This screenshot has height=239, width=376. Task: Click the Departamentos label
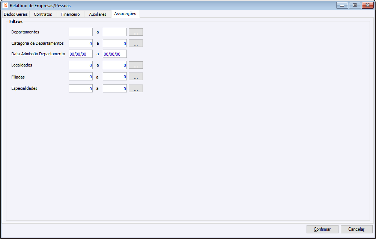click(25, 32)
